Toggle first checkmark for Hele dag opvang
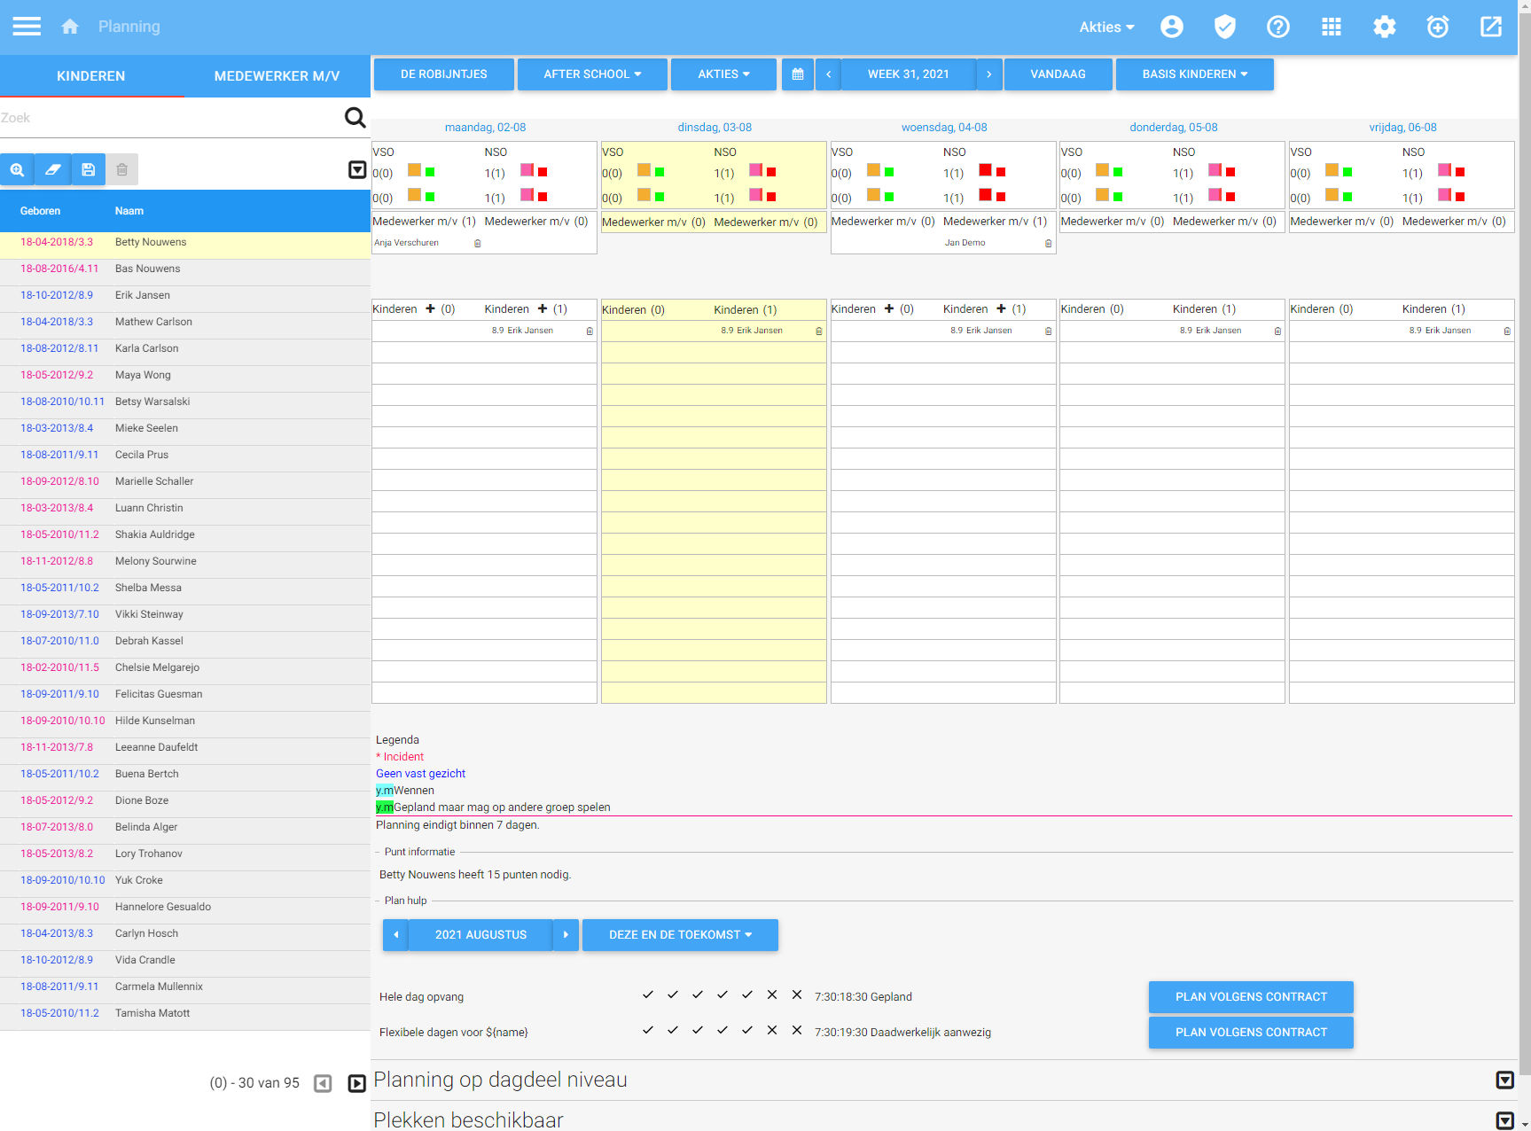The width and height of the screenshot is (1531, 1131). point(648,994)
